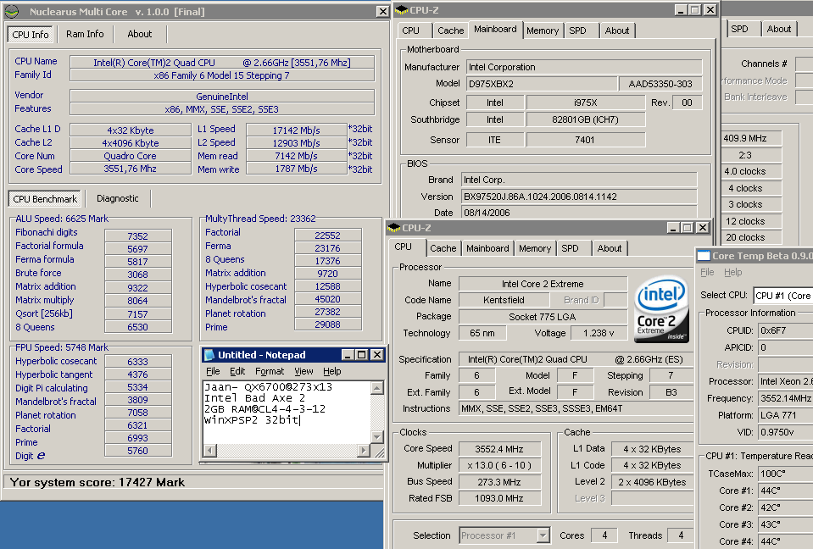Open the CPU tab in the CPU-Z Motherboard window
This screenshot has height=549, width=813.
click(410, 30)
